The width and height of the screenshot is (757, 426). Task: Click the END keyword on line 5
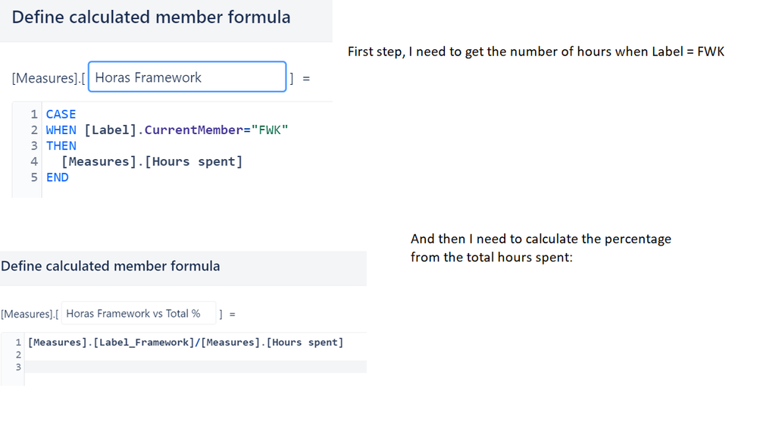(58, 177)
